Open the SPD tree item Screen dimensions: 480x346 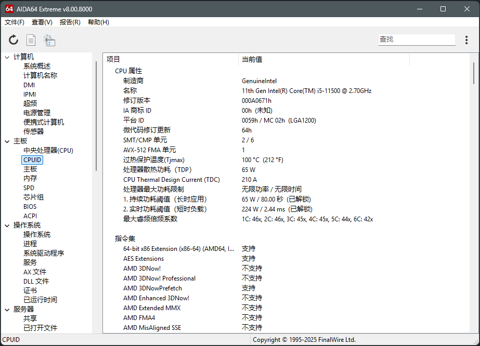(x=29, y=188)
